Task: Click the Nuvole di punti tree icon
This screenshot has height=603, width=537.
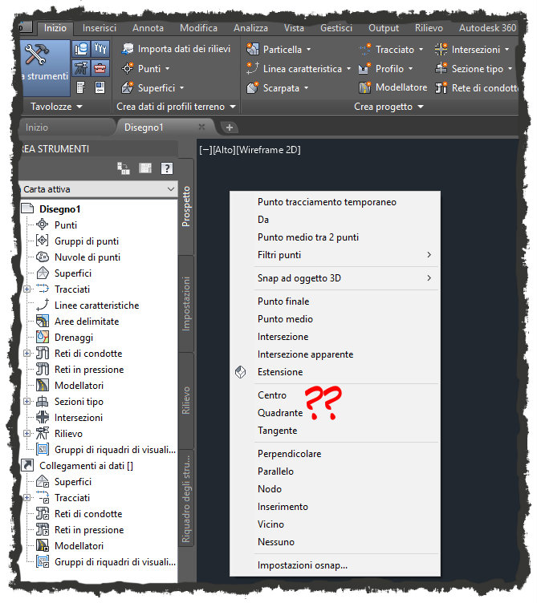Action: pyautogui.click(x=43, y=257)
